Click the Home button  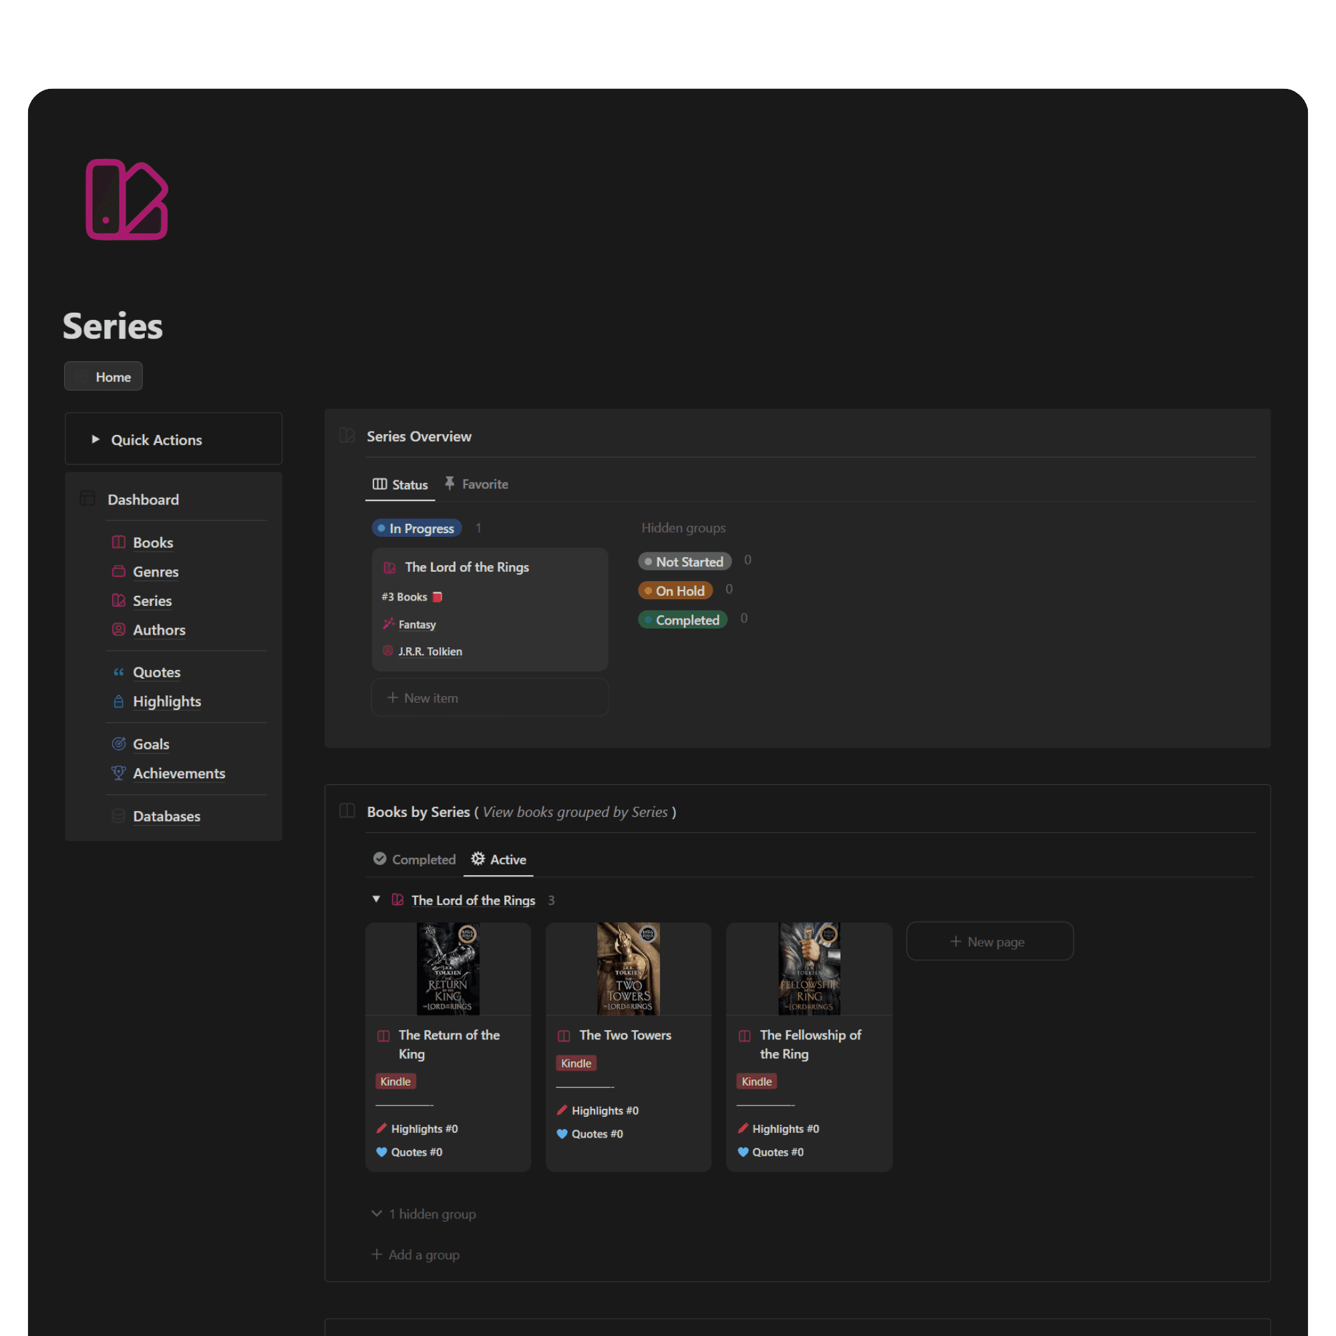pyautogui.click(x=104, y=376)
